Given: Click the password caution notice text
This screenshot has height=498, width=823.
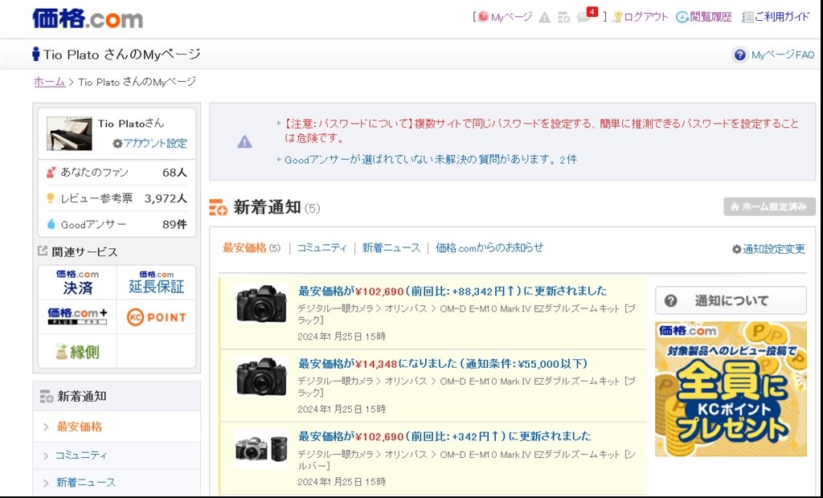Looking at the screenshot, I should [541, 131].
